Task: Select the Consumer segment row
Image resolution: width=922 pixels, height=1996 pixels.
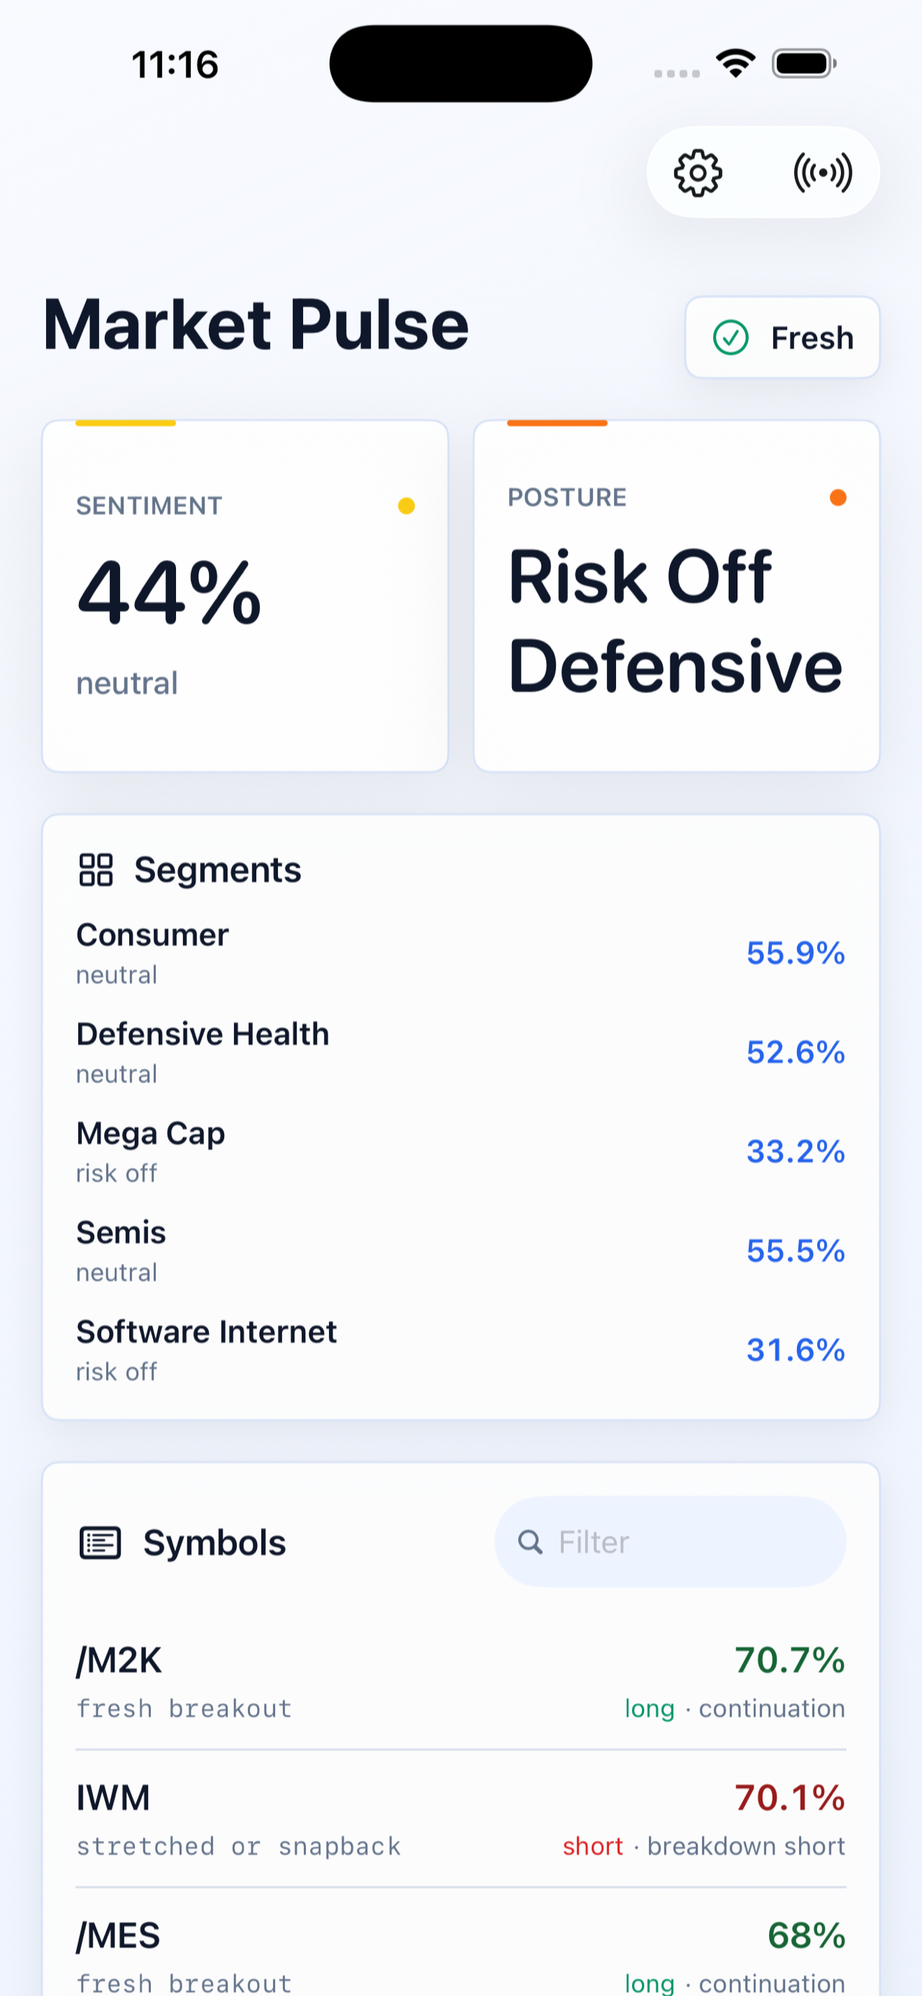Action: click(460, 953)
